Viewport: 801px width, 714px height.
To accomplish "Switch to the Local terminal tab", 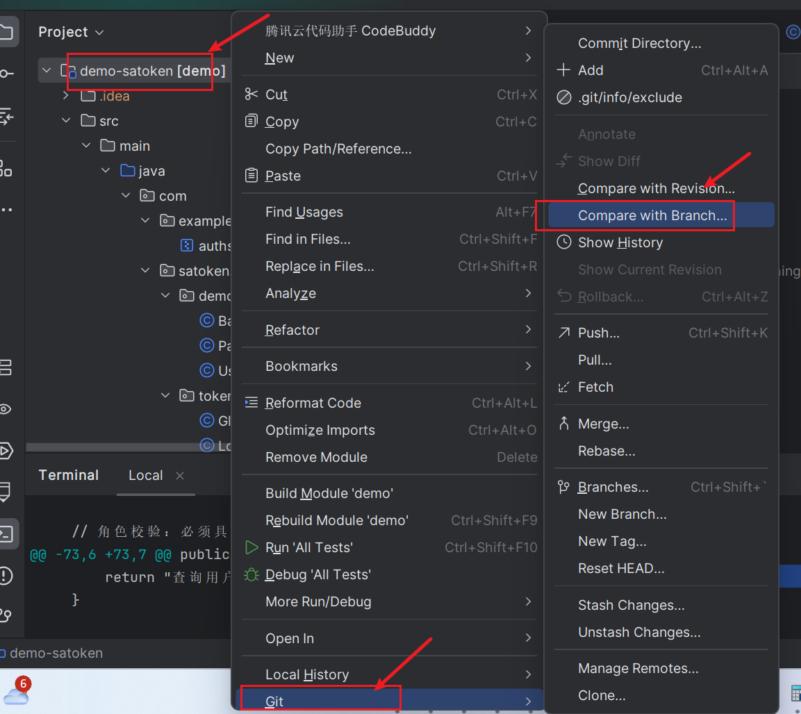I will pos(146,475).
